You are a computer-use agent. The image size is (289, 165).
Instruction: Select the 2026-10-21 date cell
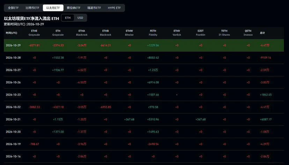(13, 120)
